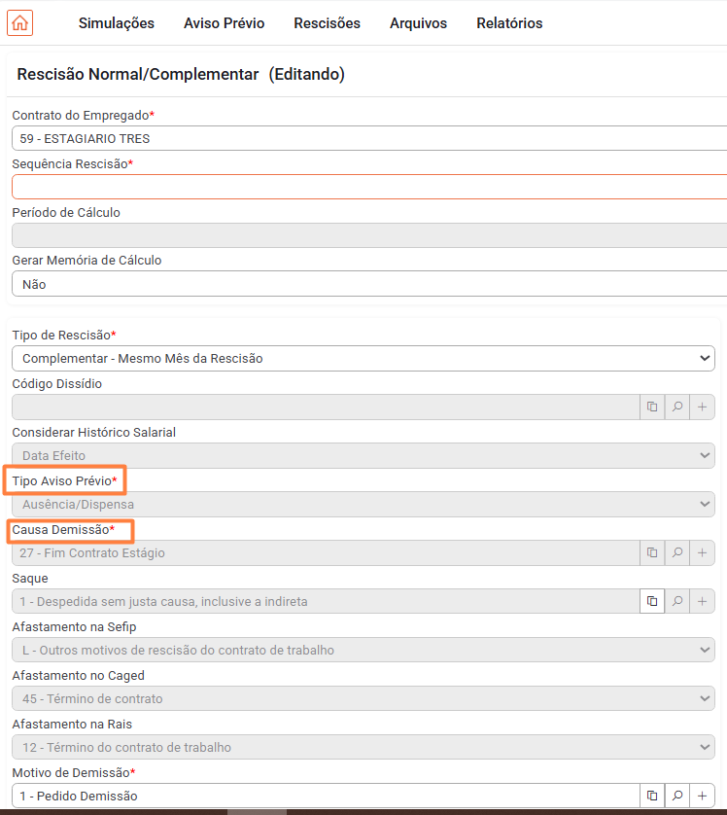This screenshot has height=815, width=727.
Task: Search Saque options with magnifier icon
Action: (677, 601)
